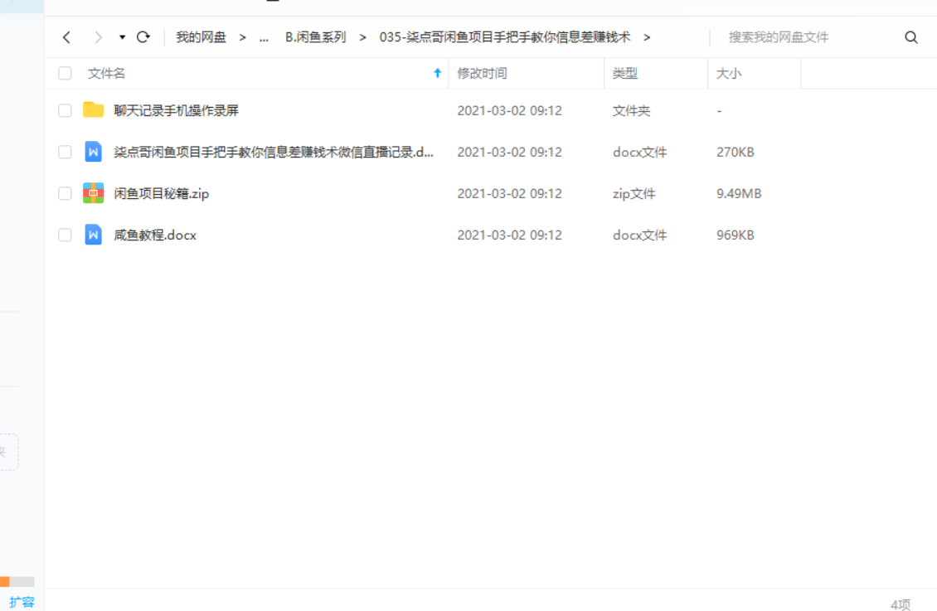Click the storage usage progress bar

(17, 581)
